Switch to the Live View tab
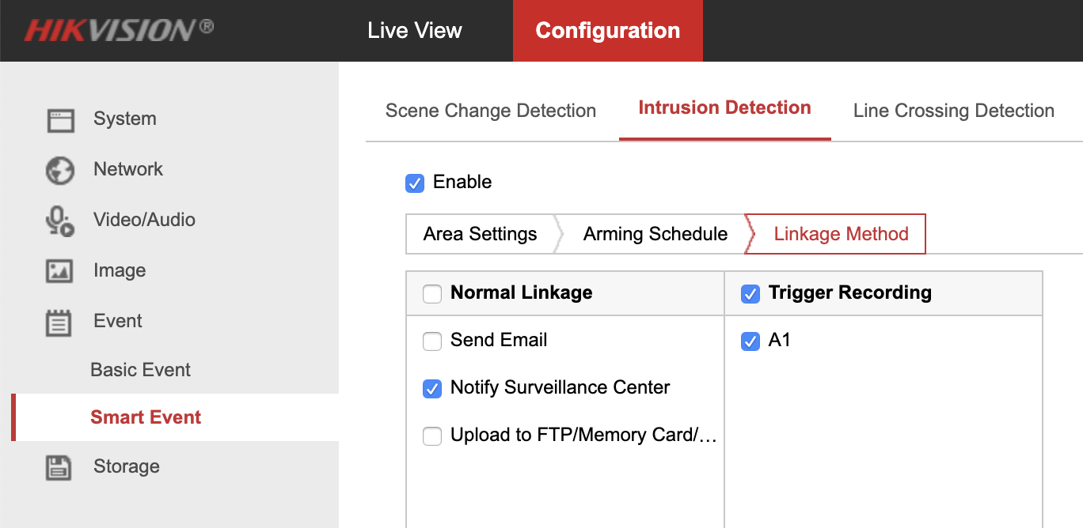1083x528 pixels. [x=415, y=31]
